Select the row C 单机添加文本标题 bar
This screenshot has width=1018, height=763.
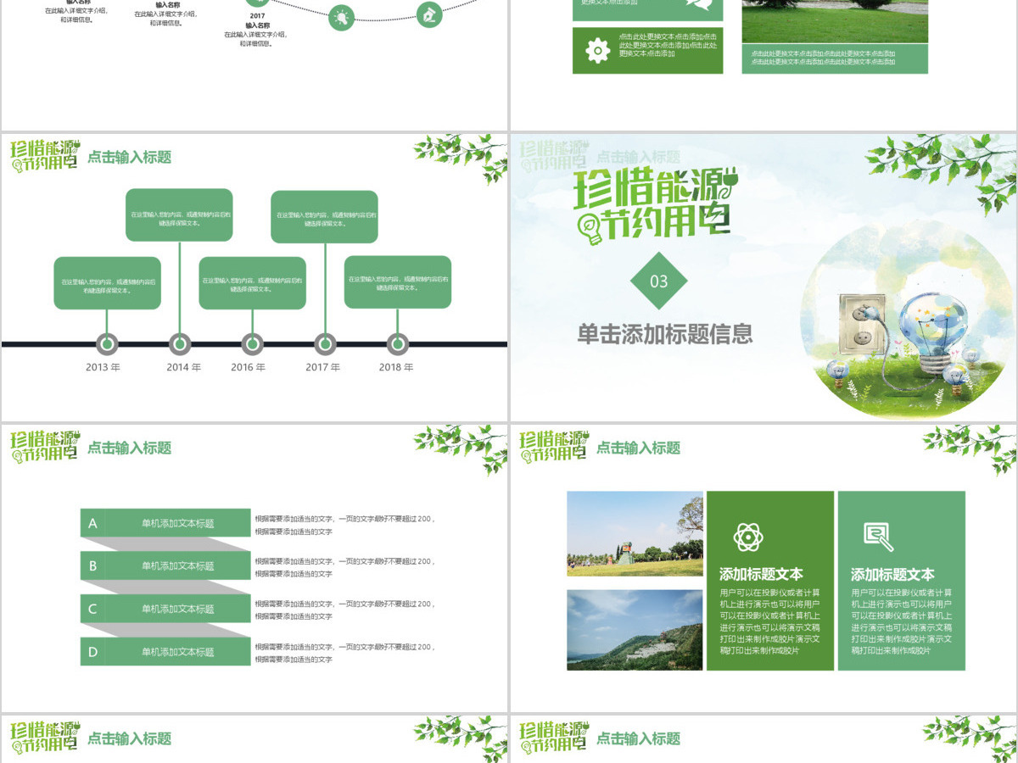click(x=165, y=609)
